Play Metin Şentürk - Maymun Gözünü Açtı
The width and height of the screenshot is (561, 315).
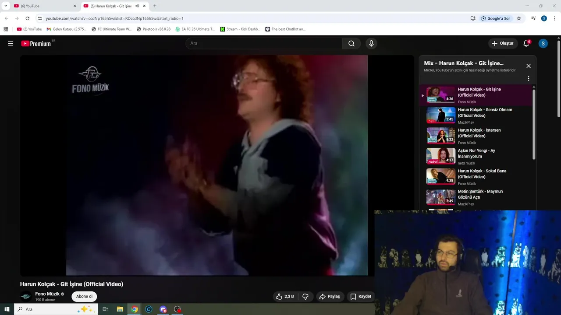pyautogui.click(x=476, y=197)
